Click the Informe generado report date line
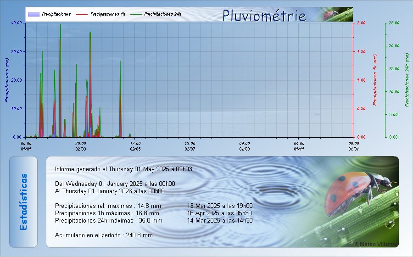The height and width of the screenshot is (257, 413). (123, 169)
